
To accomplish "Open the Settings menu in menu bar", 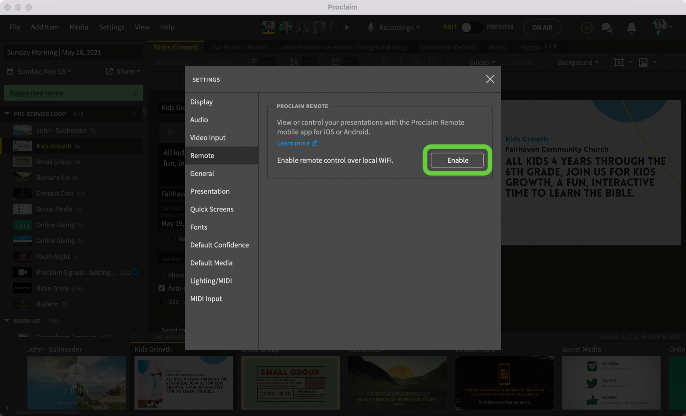I will point(111,27).
